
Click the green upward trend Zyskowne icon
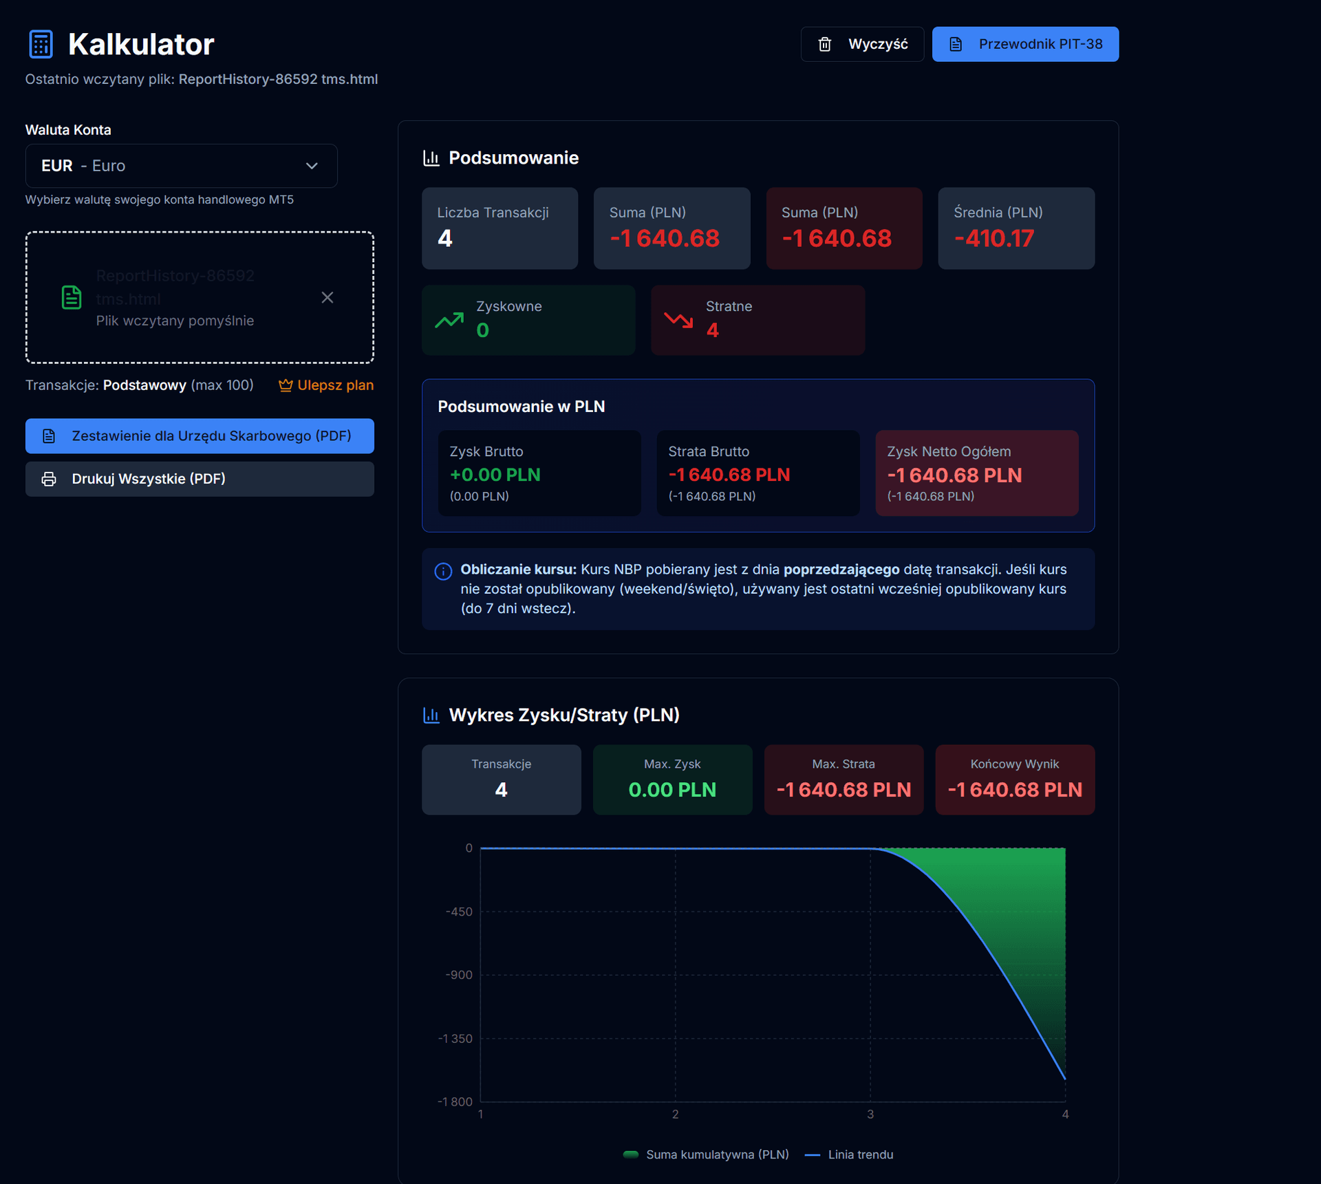(449, 320)
